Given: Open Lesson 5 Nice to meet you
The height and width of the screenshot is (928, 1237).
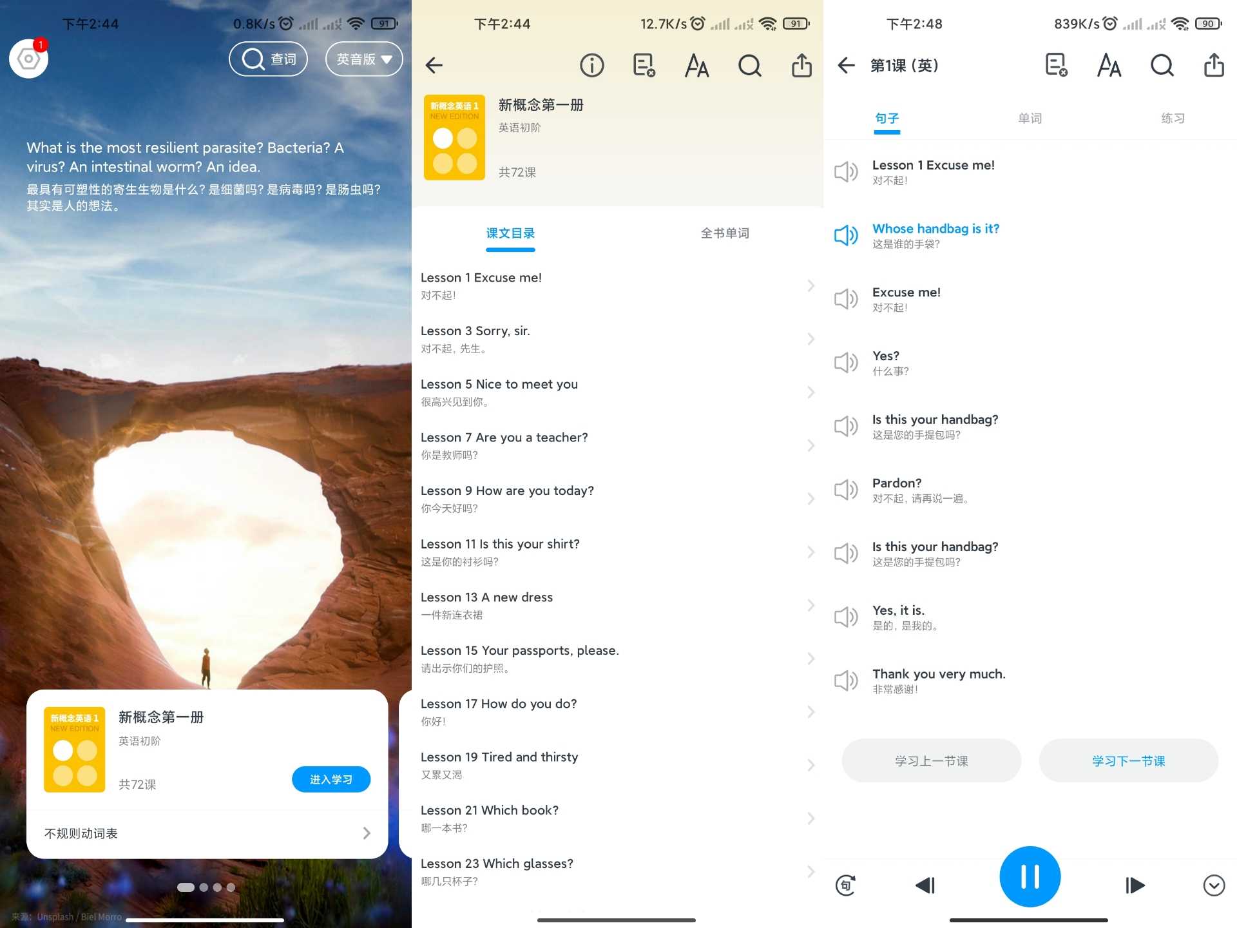Looking at the screenshot, I should pyautogui.click(x=617, y=392).
